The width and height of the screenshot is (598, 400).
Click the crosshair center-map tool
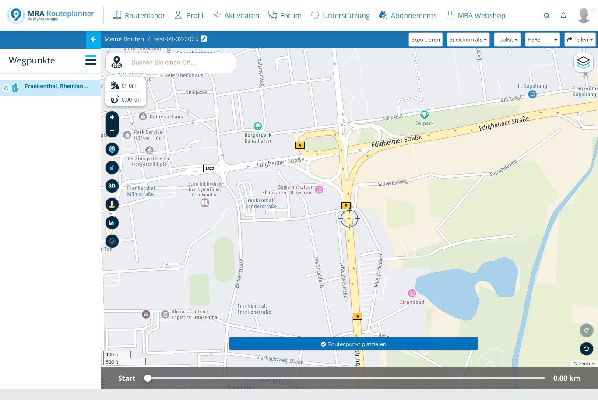tap(112, 241)
